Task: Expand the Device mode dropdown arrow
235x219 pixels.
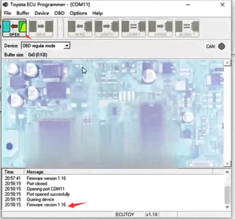Action: [x=67, y=45]
